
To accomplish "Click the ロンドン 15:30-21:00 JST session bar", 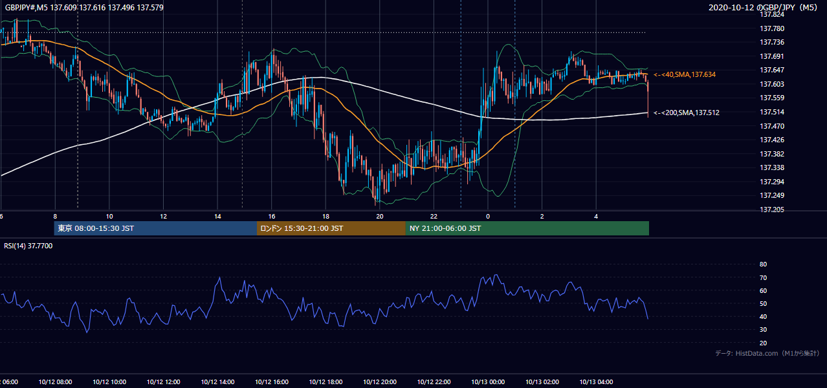I will 331,228.
